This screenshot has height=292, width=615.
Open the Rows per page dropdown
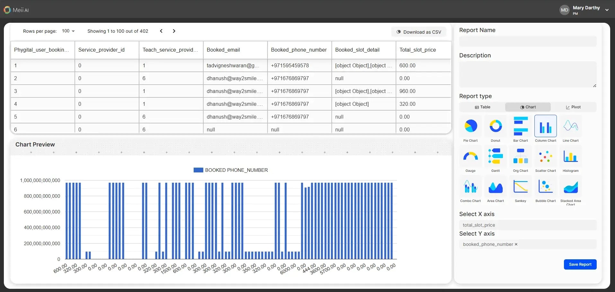pyautogui.click(x=68, y=31)
